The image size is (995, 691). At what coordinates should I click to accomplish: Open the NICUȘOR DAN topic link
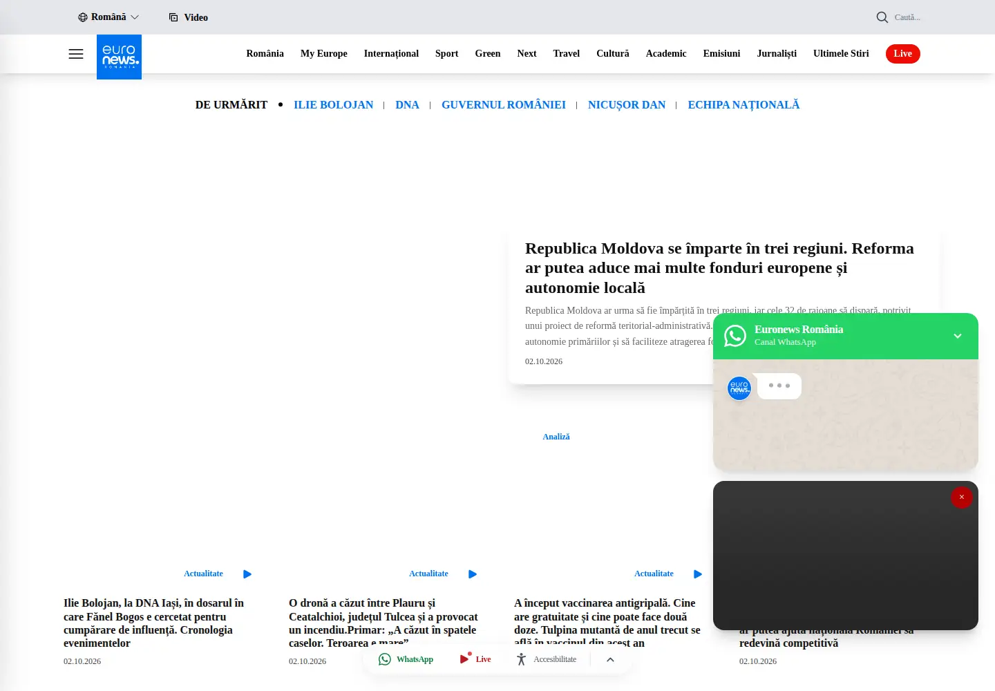pos(627,105)
